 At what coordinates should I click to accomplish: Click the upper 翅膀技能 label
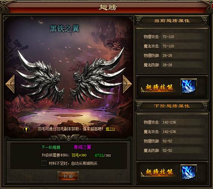tap(159, 87)
